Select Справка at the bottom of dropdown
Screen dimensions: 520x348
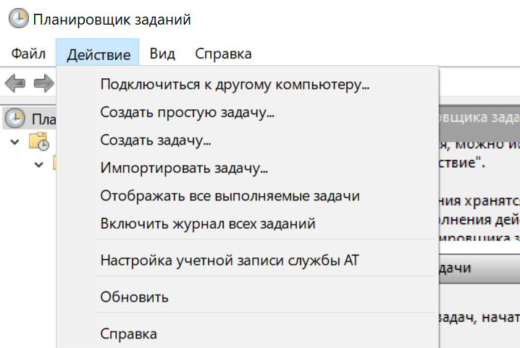pyautogui.click(x=128, y=334)
